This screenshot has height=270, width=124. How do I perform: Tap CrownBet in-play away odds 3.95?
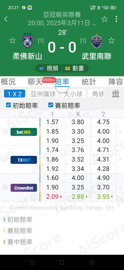click(x=103, y=197)
